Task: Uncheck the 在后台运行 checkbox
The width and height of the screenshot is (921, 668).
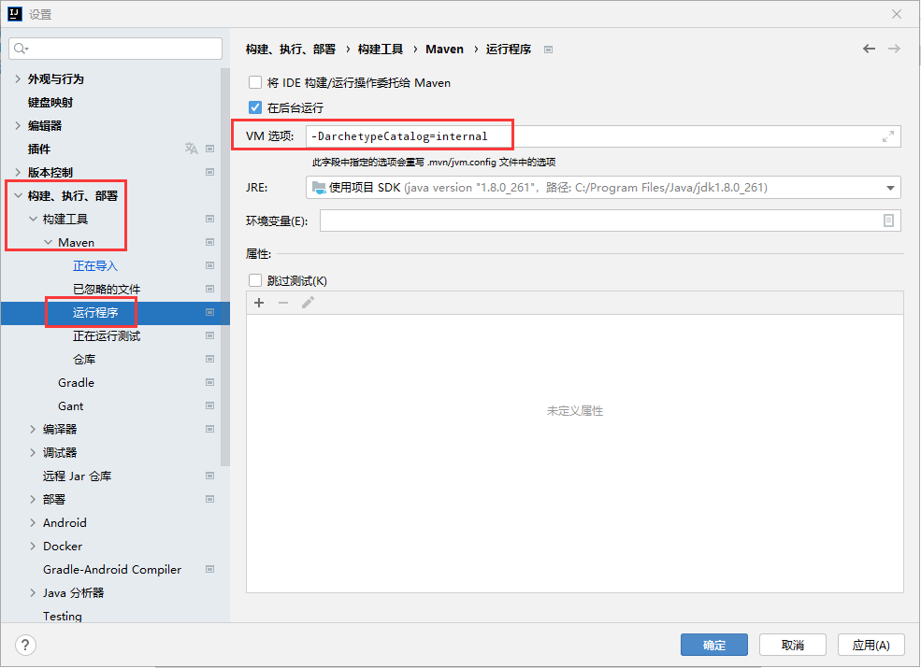Action: 255,107
